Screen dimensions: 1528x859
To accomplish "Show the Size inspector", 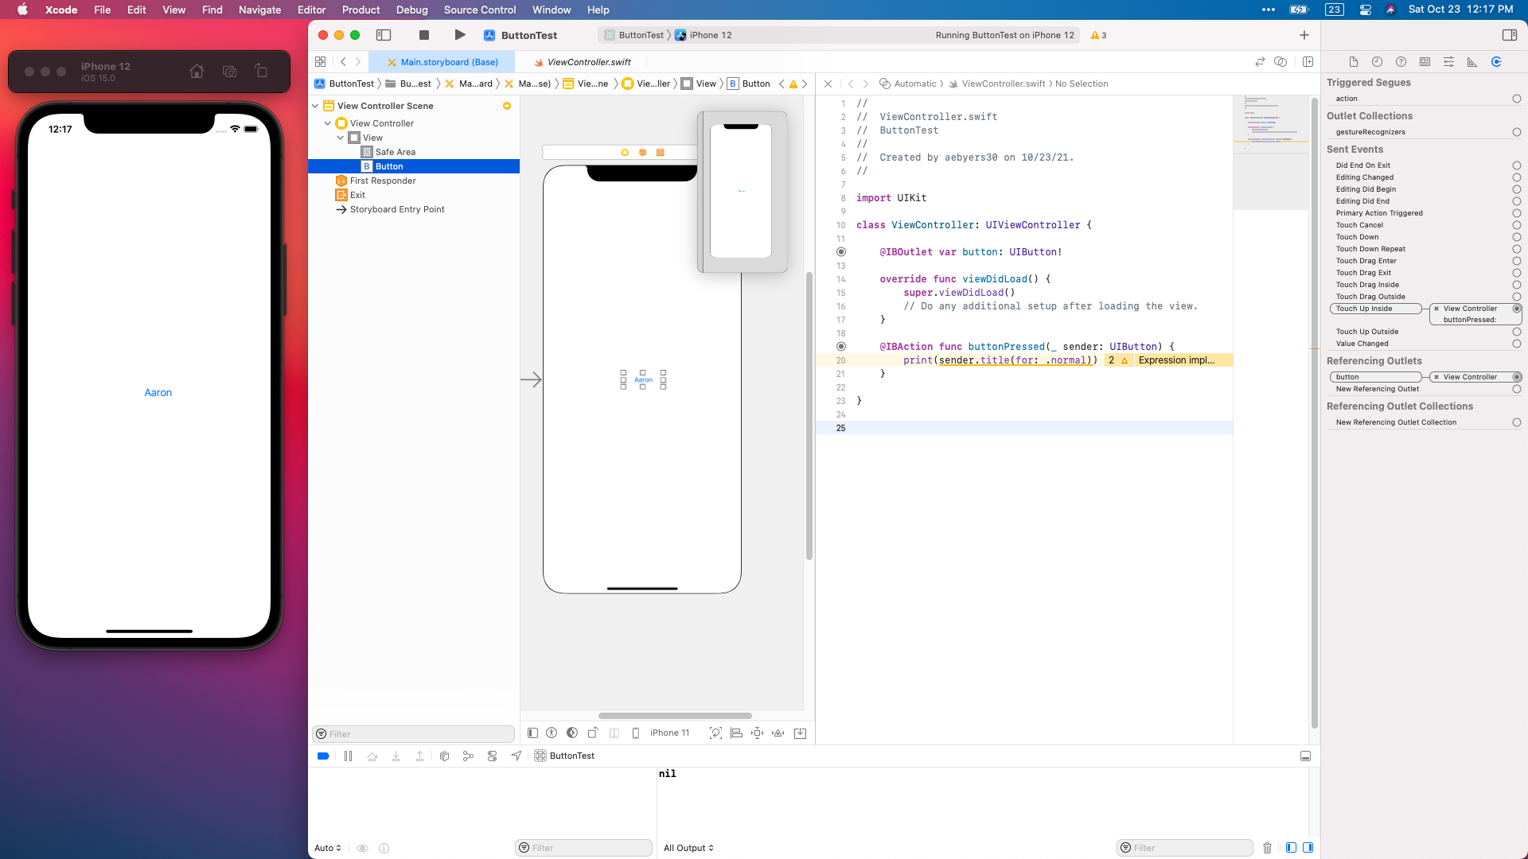I will pyautogui.click(x=1472, y=62).
